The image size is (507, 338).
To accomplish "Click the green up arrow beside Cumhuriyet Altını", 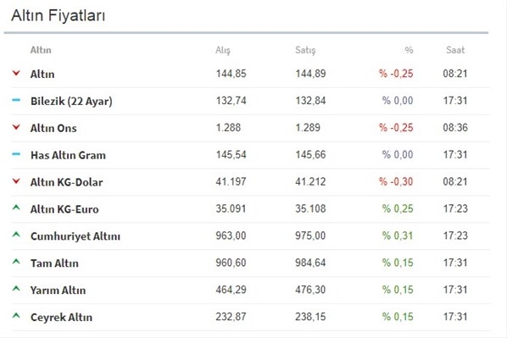I will coord(16,235).
